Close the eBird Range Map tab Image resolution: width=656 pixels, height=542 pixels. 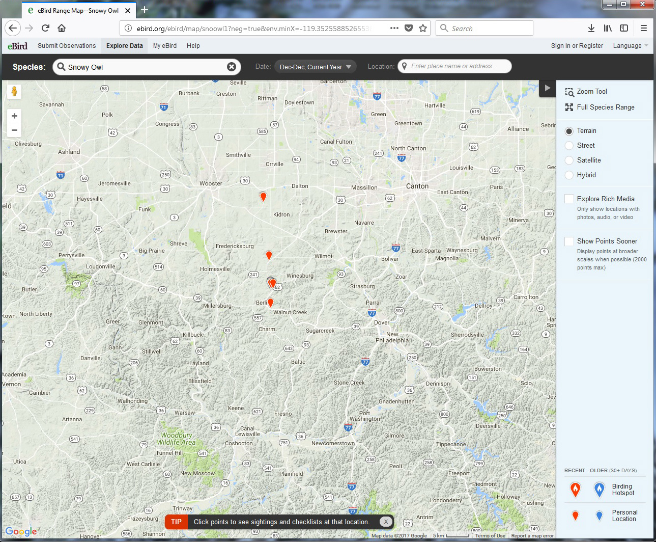128,10
